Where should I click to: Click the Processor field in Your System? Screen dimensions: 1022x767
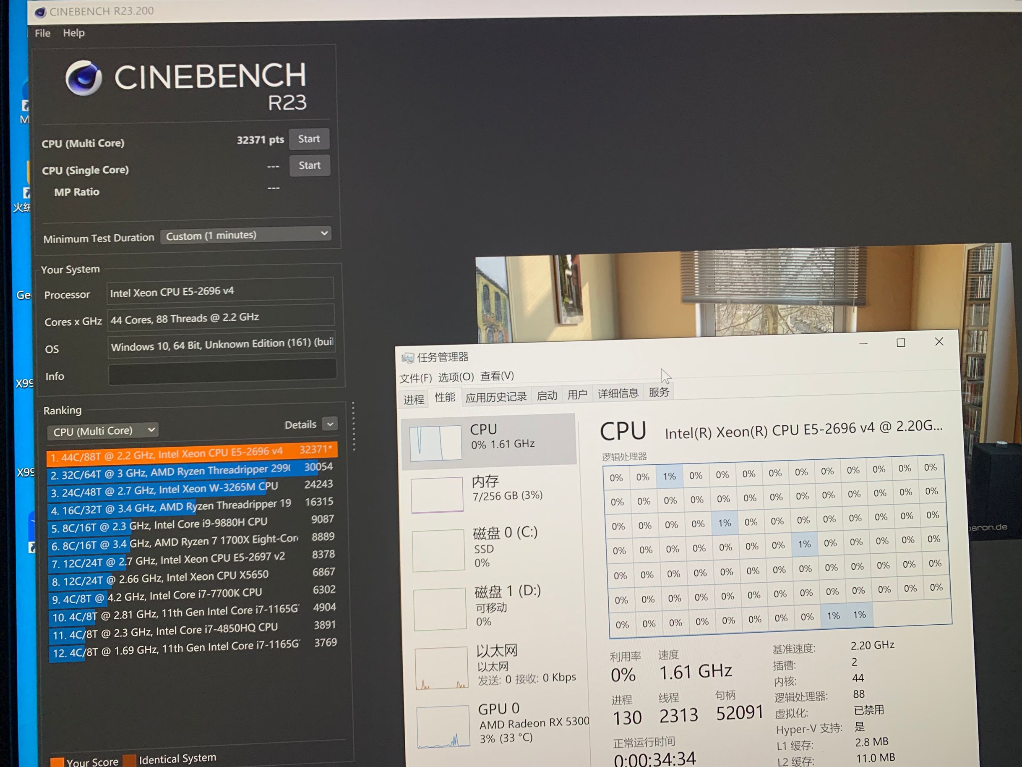[220, 291]
